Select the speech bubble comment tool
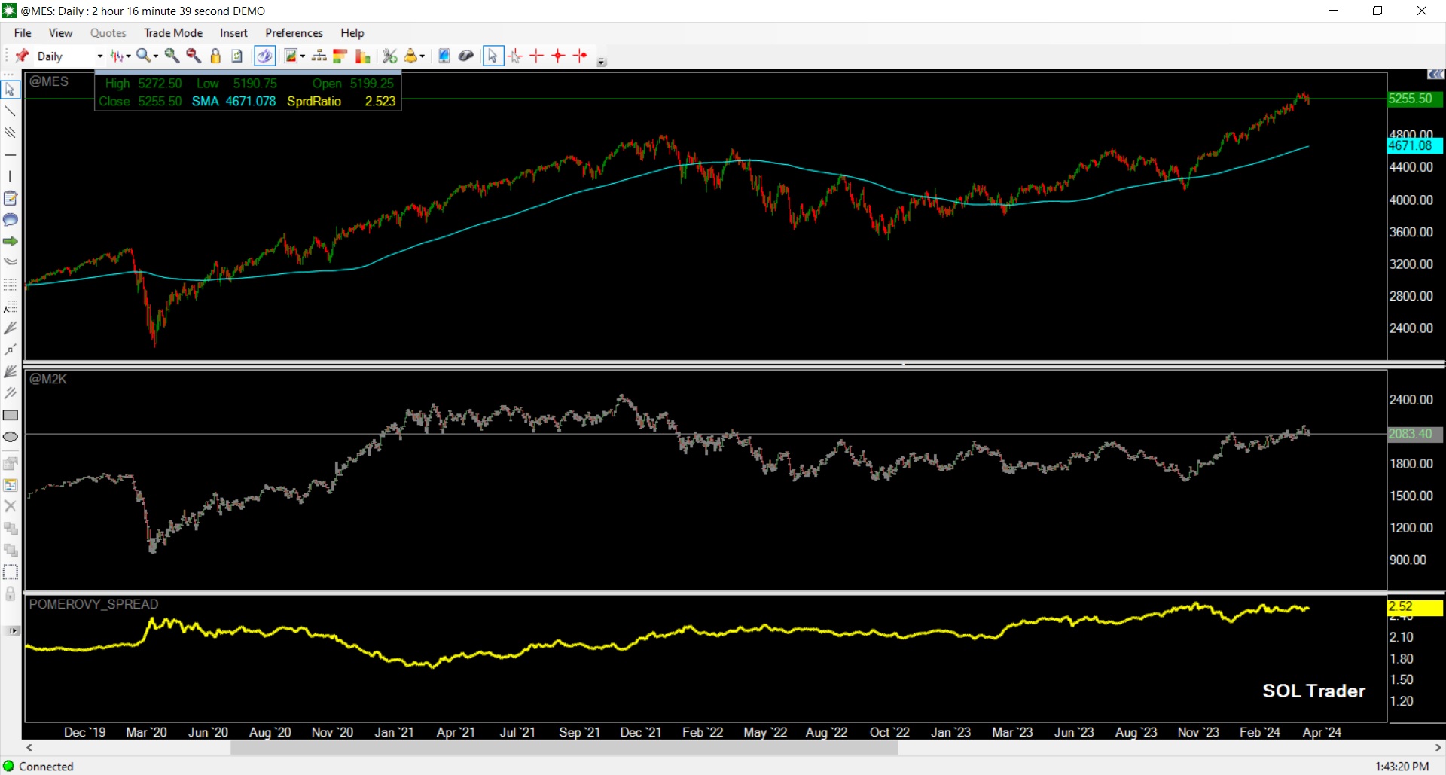Screen dimensions: 1446x775 [11, 220]
